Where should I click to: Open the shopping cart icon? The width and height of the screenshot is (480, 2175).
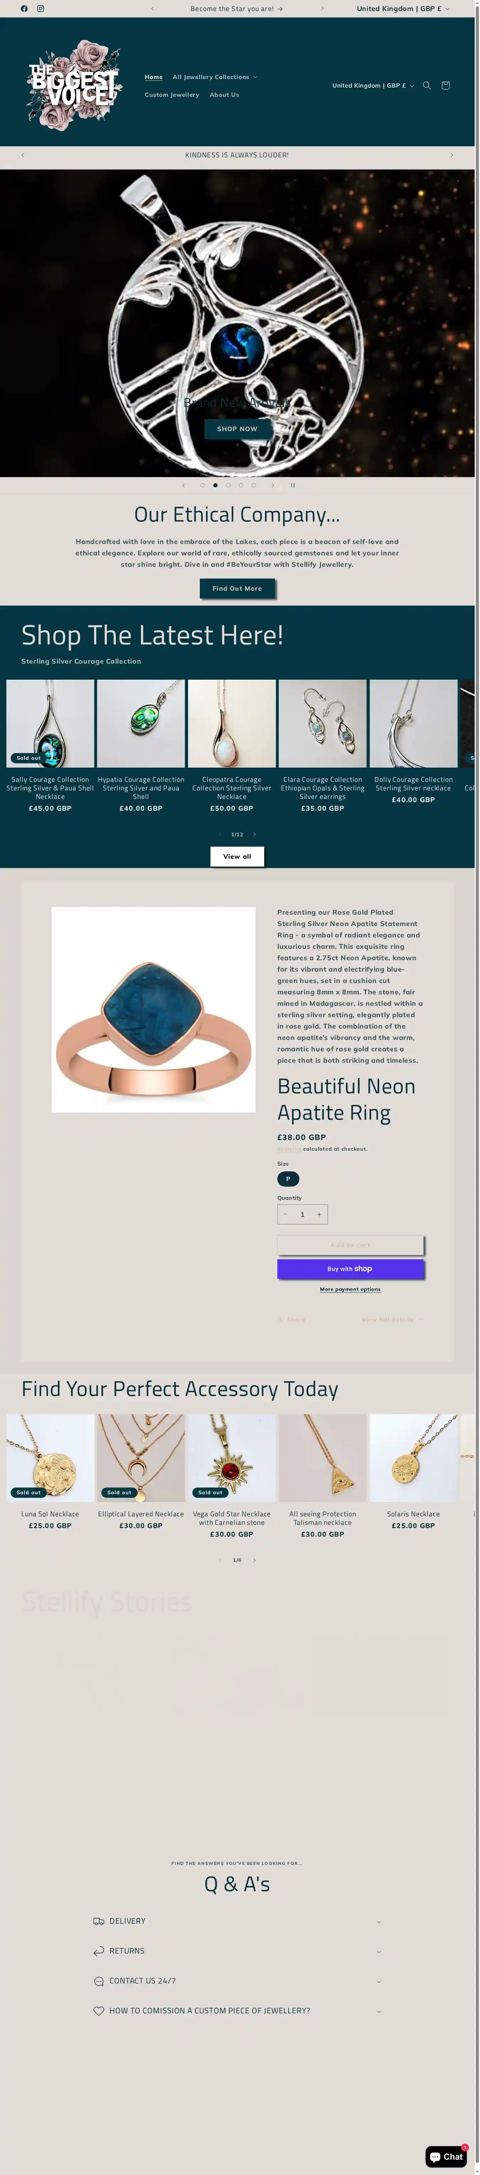point(446,85)
